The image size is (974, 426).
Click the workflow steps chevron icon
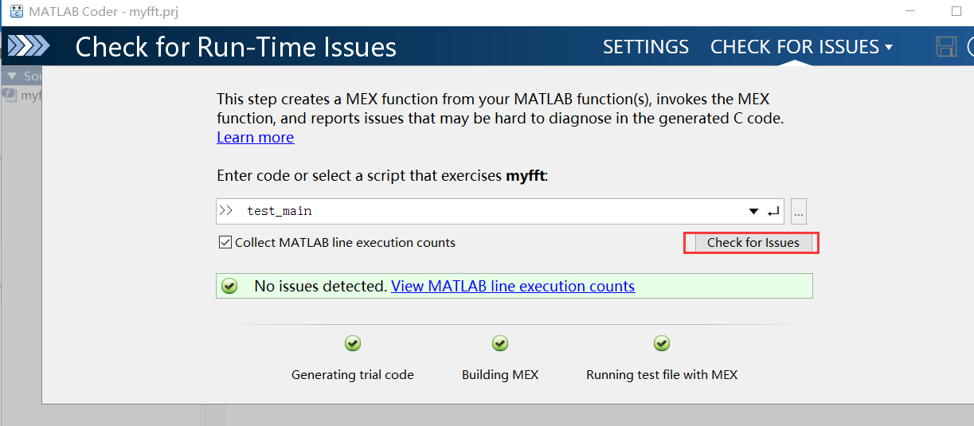coord(29,46)
